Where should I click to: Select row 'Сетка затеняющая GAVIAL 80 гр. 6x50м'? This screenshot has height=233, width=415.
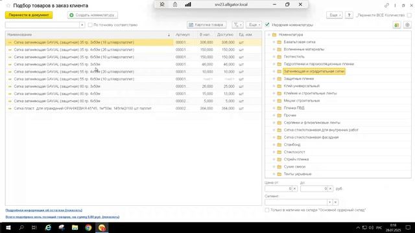click(134, 101)
